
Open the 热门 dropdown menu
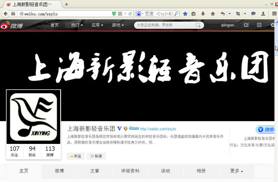tap(77, 25)
